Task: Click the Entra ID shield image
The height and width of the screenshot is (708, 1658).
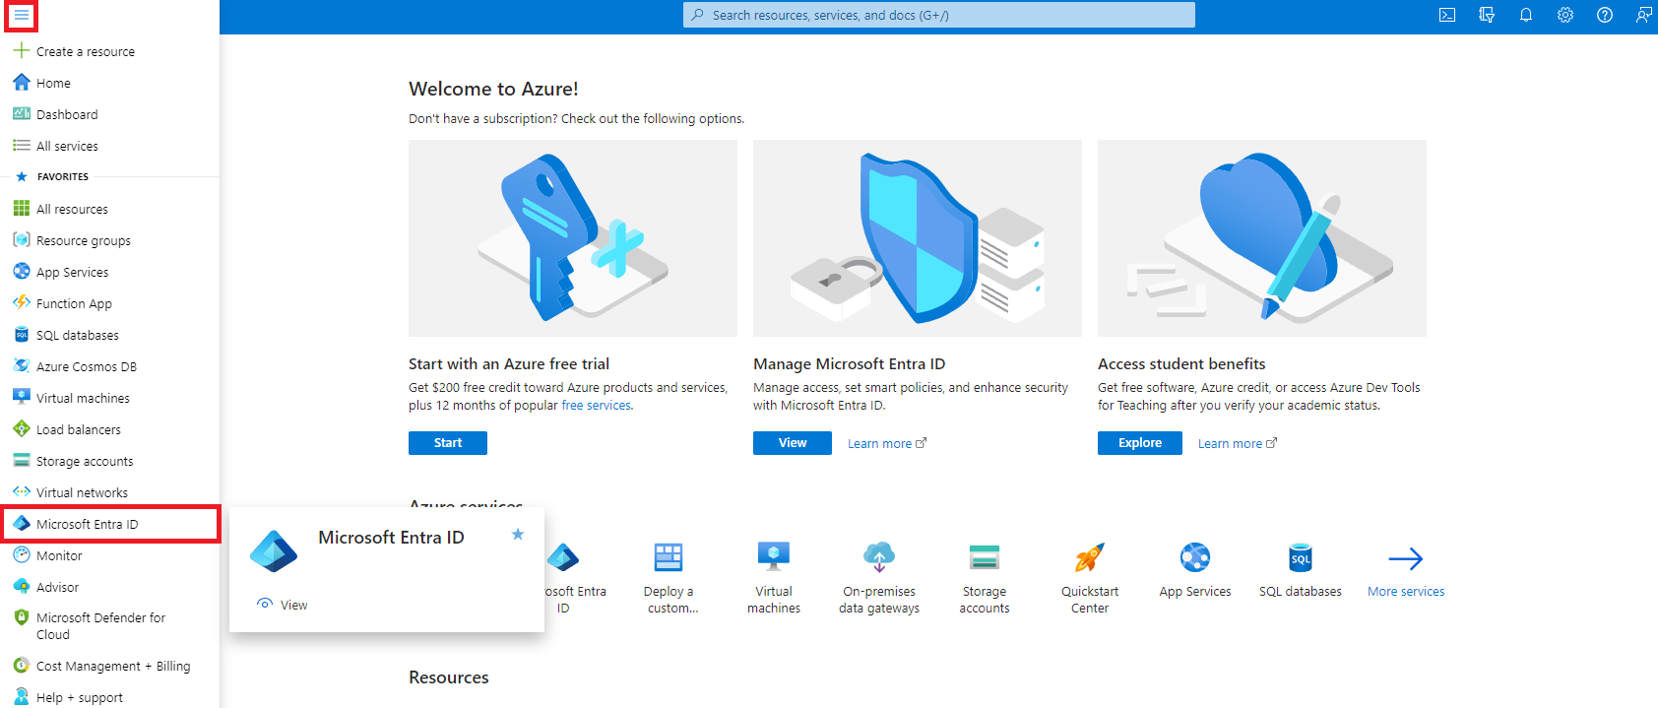Action: click(x=918, y=238)
